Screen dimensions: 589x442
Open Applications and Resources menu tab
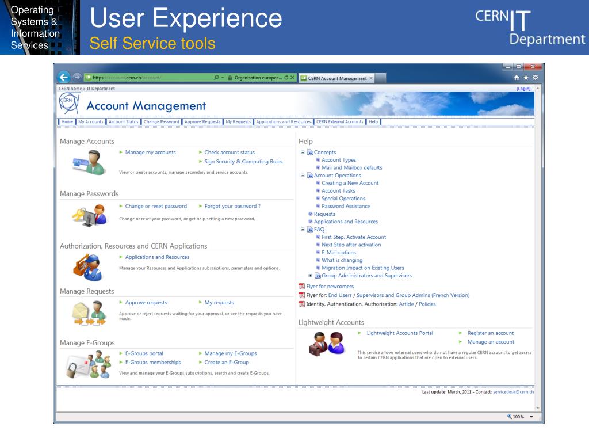click(x=284, y=122)
